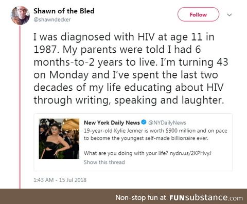Click the New York Daily News verified badge
This screenshot has width=247, height=204.
tap(144, 122)
